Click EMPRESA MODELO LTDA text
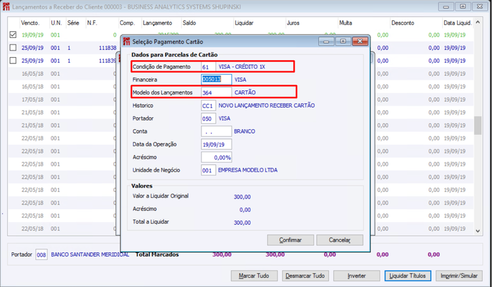The image size is (492, 287). [x=248, y=170]
